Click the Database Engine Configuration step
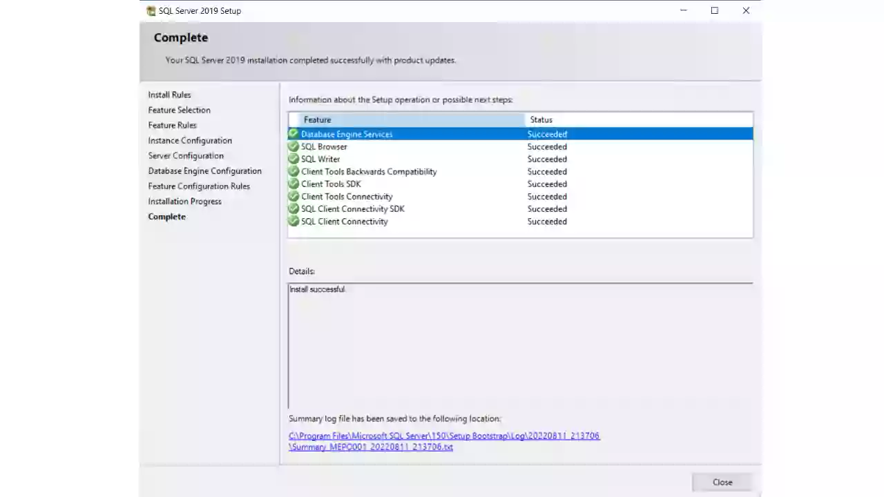This screenshot has width=884, height=497. 204,170
